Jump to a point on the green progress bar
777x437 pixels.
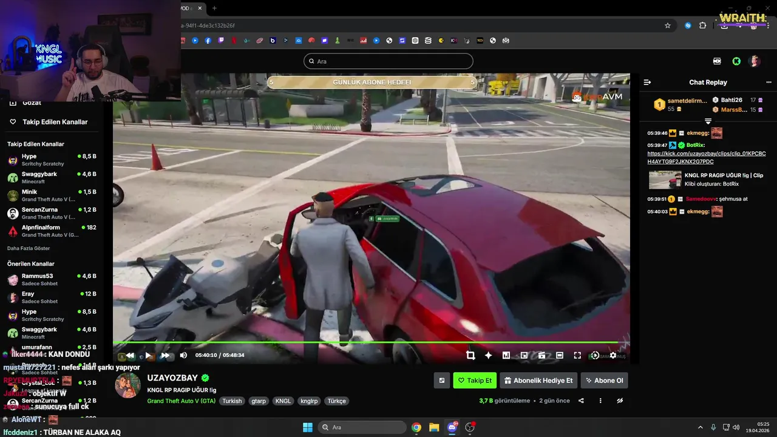(x=370, y=342)
